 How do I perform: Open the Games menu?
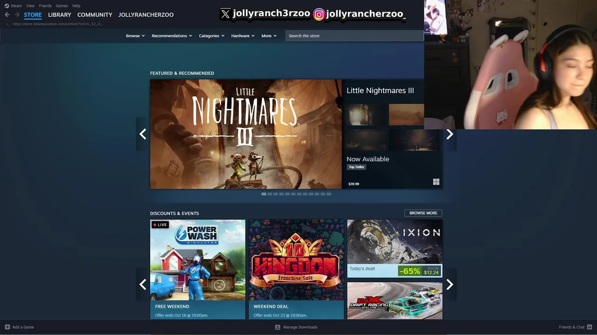tap(62, 6)
